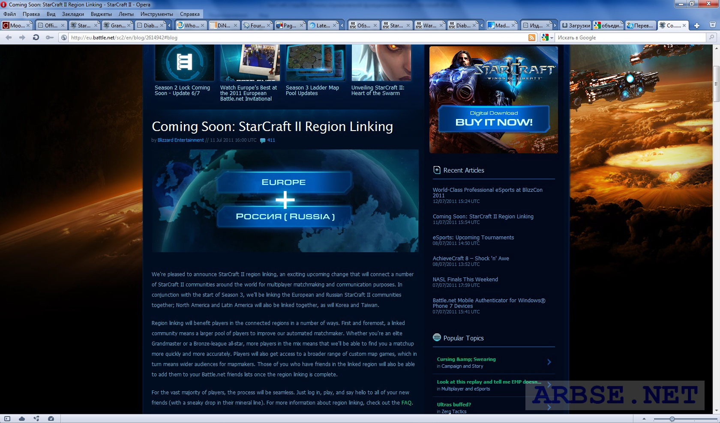720x423 pixels.
Task: Open a new tab with plus button
Action: tap(697, 25)
